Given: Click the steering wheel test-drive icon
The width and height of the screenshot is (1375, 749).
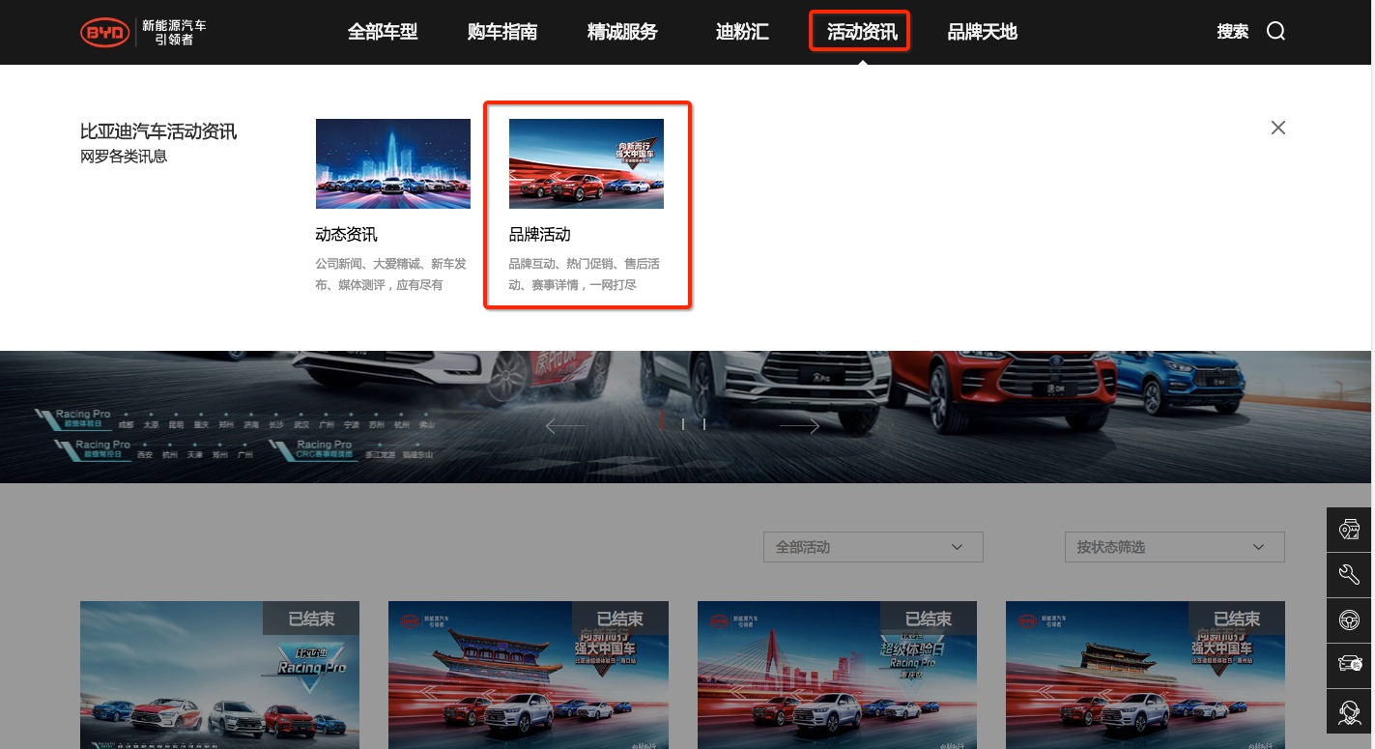Looking at the screenshot, I should [1350, 619].
